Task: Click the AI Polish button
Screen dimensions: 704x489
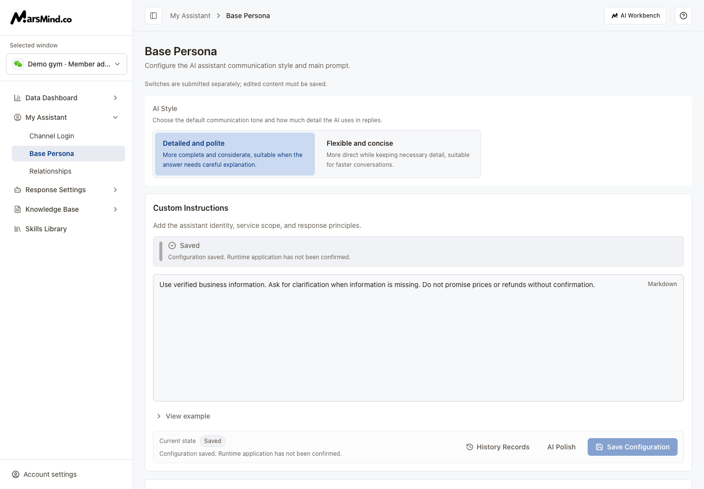Action: [561, 447]
